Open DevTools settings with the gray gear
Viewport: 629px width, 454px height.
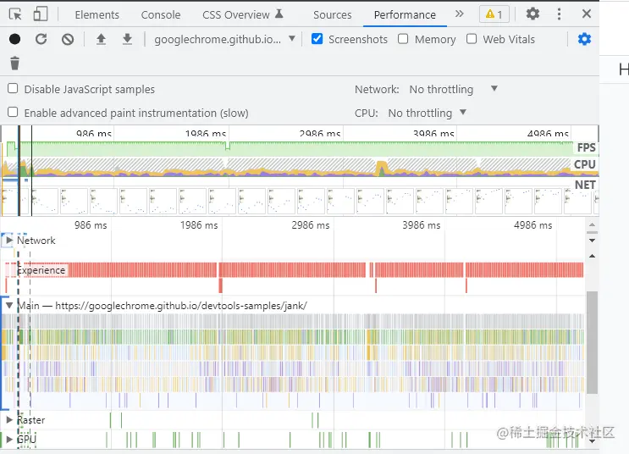(532, 14)
